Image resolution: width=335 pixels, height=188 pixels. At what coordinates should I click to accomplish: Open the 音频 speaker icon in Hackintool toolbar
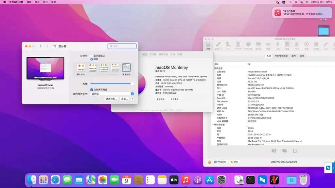click(x=268, y=45)
